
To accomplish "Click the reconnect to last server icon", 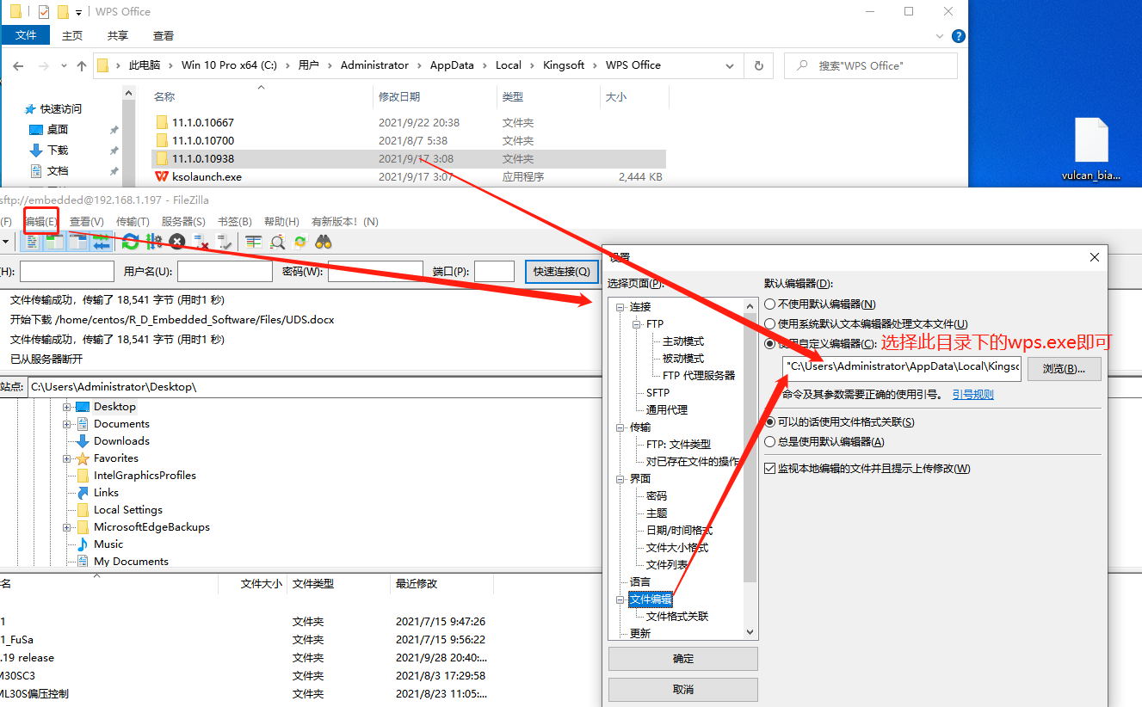I will point(224,243).
